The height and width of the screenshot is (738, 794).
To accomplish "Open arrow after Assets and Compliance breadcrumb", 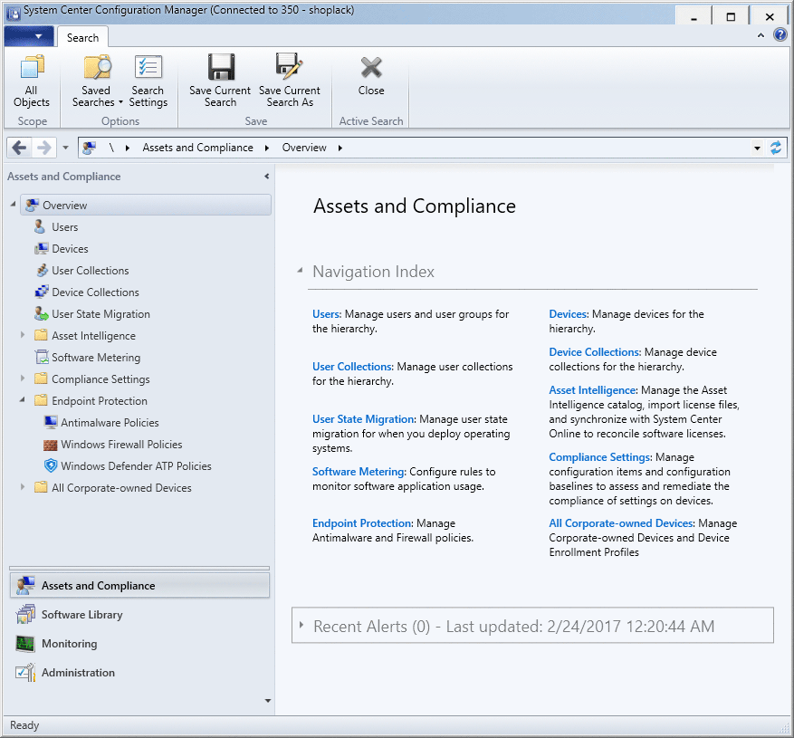I will click(x=267, y=148).
